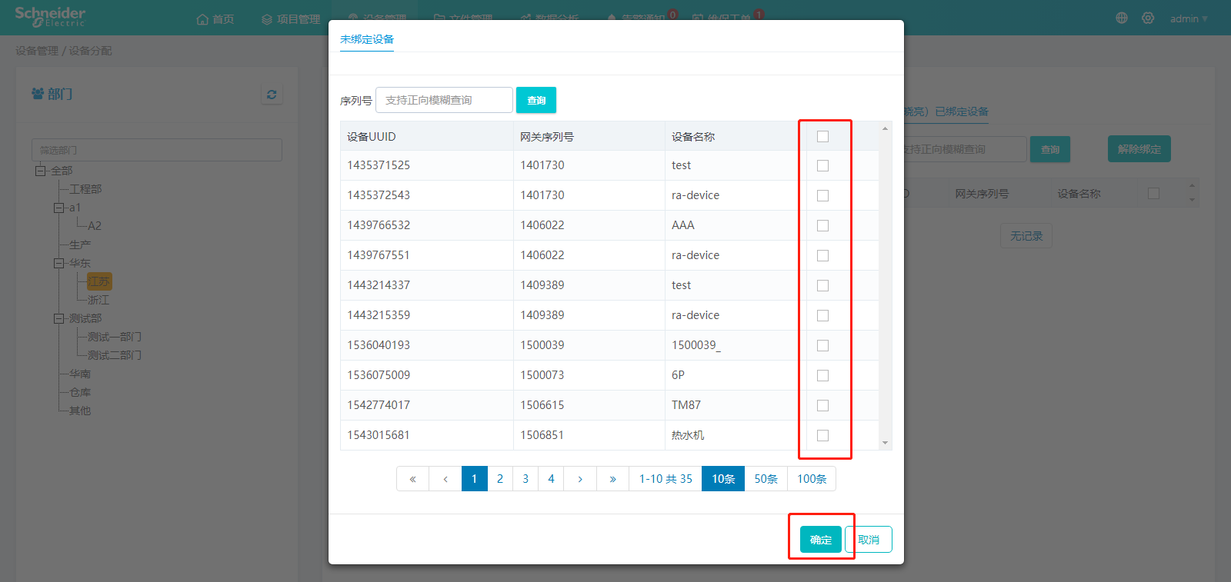Switch to 未绑定设备 tab in dialog
Image resolution: width=1231 pixels, height=582 pixels.
click(x=367, y=39)
